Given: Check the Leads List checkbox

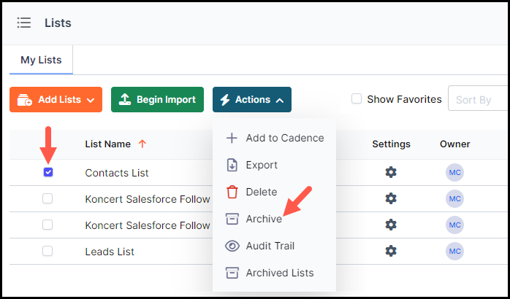Looking at the screenshot, I should pyautogui.click(x=47, y=251).
